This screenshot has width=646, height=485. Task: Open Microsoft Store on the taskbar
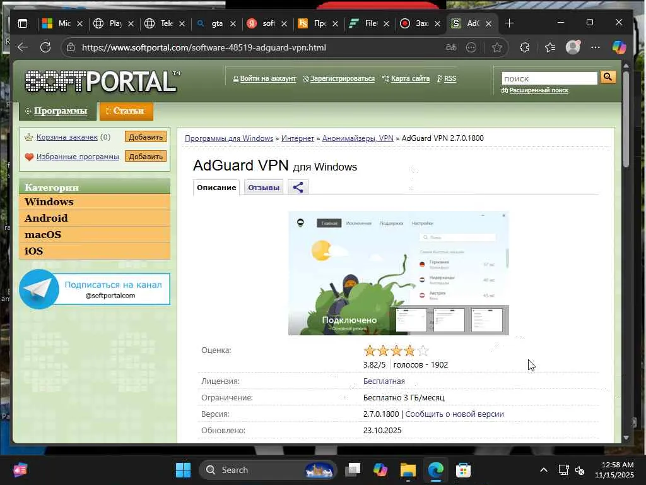click(463, 470)
